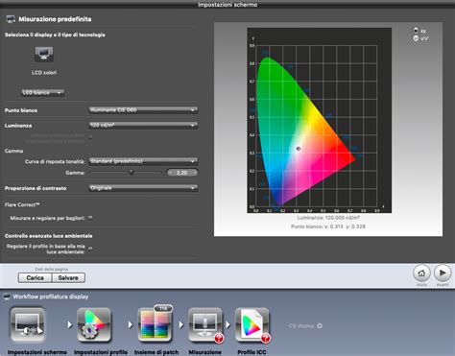Click the Impostazioni profilo step label
This screenshot has width=455, height=356.
[101, 352]
